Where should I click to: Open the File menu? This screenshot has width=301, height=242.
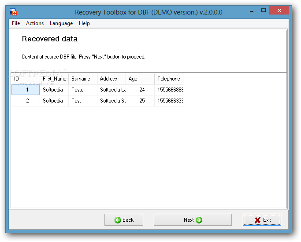(x=16, y=23)
